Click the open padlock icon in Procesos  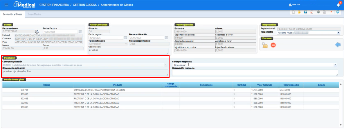[264, 45]
